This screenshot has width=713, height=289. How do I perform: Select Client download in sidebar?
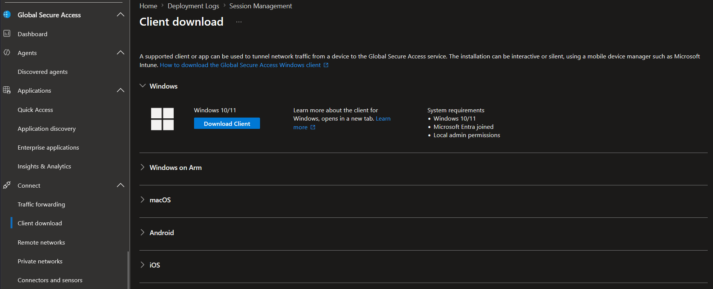[40, 223]
